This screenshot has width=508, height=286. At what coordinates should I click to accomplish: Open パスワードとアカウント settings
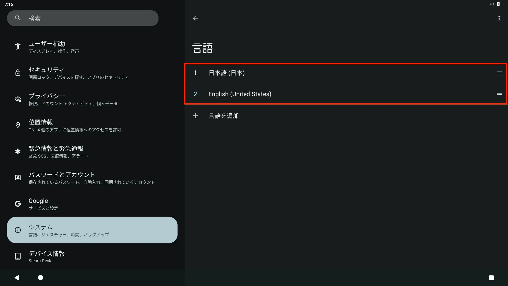pyautogui.click(x=92, y=178)
